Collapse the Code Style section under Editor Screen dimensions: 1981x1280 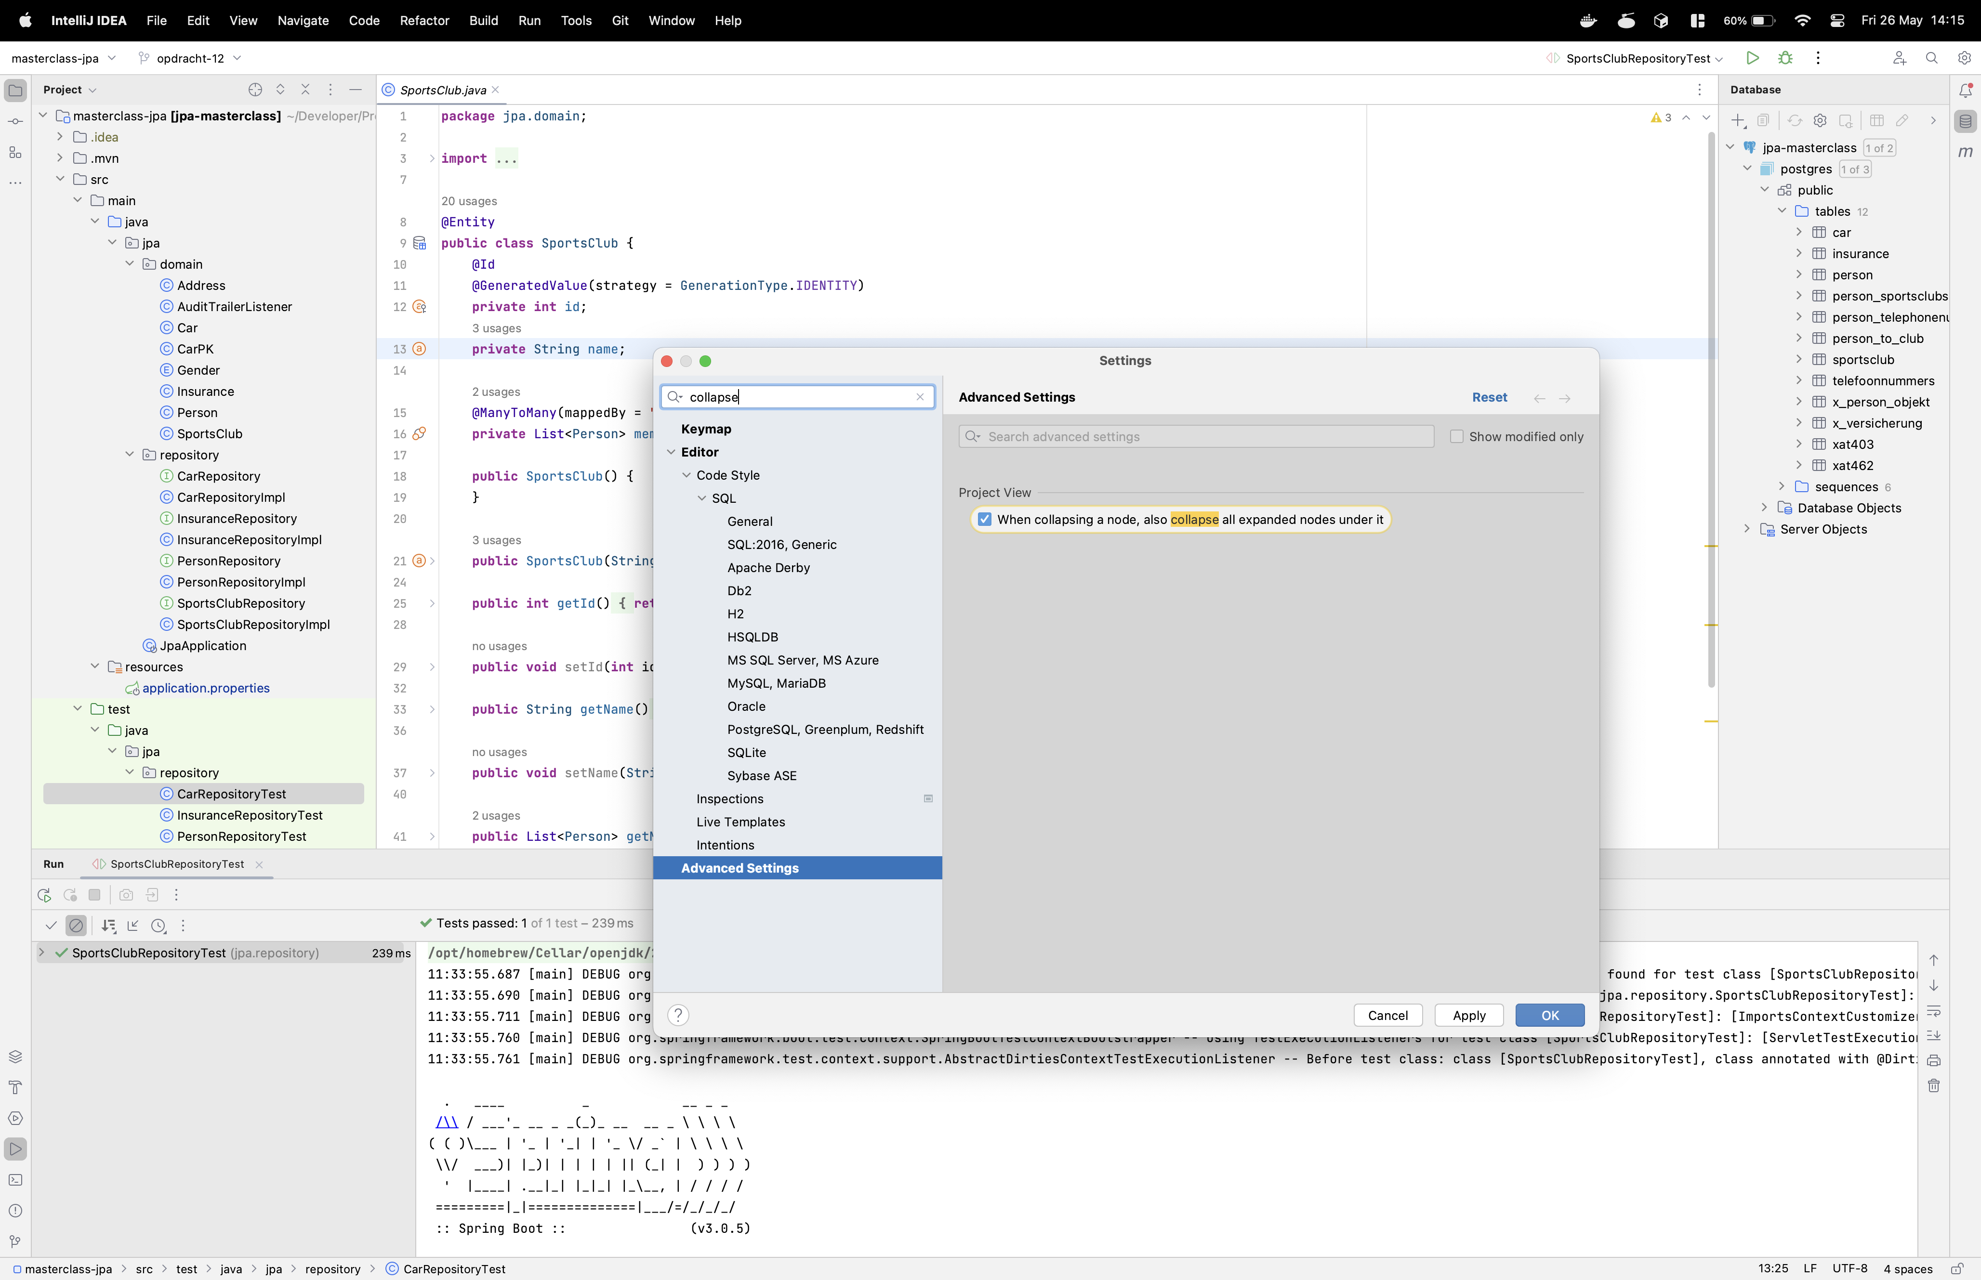(687, 475)
